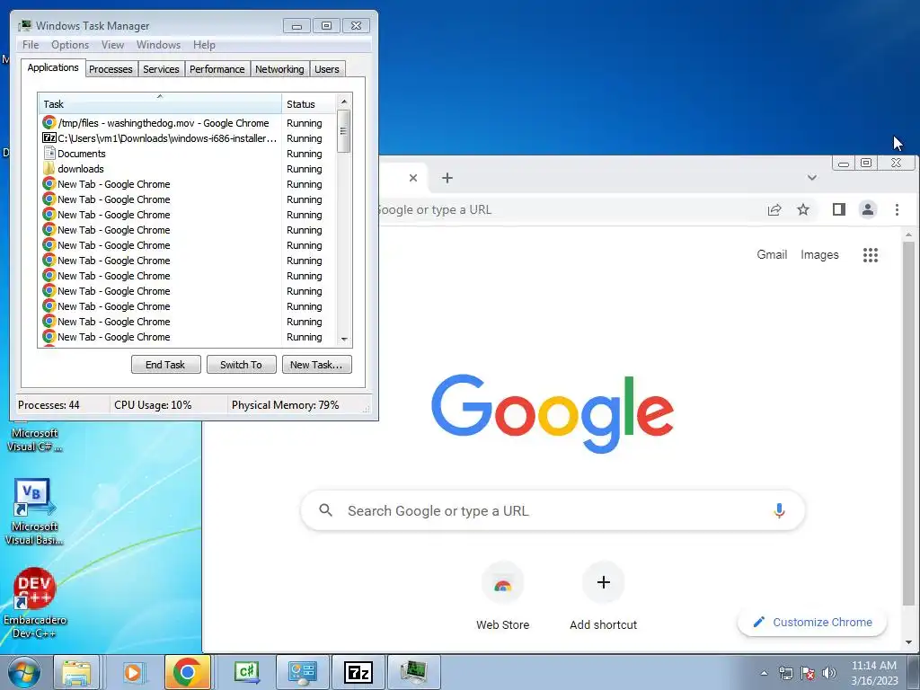Click the magnifier icon in search box
Viewport: 920px width, 690px height.
(x=325, y=510)
